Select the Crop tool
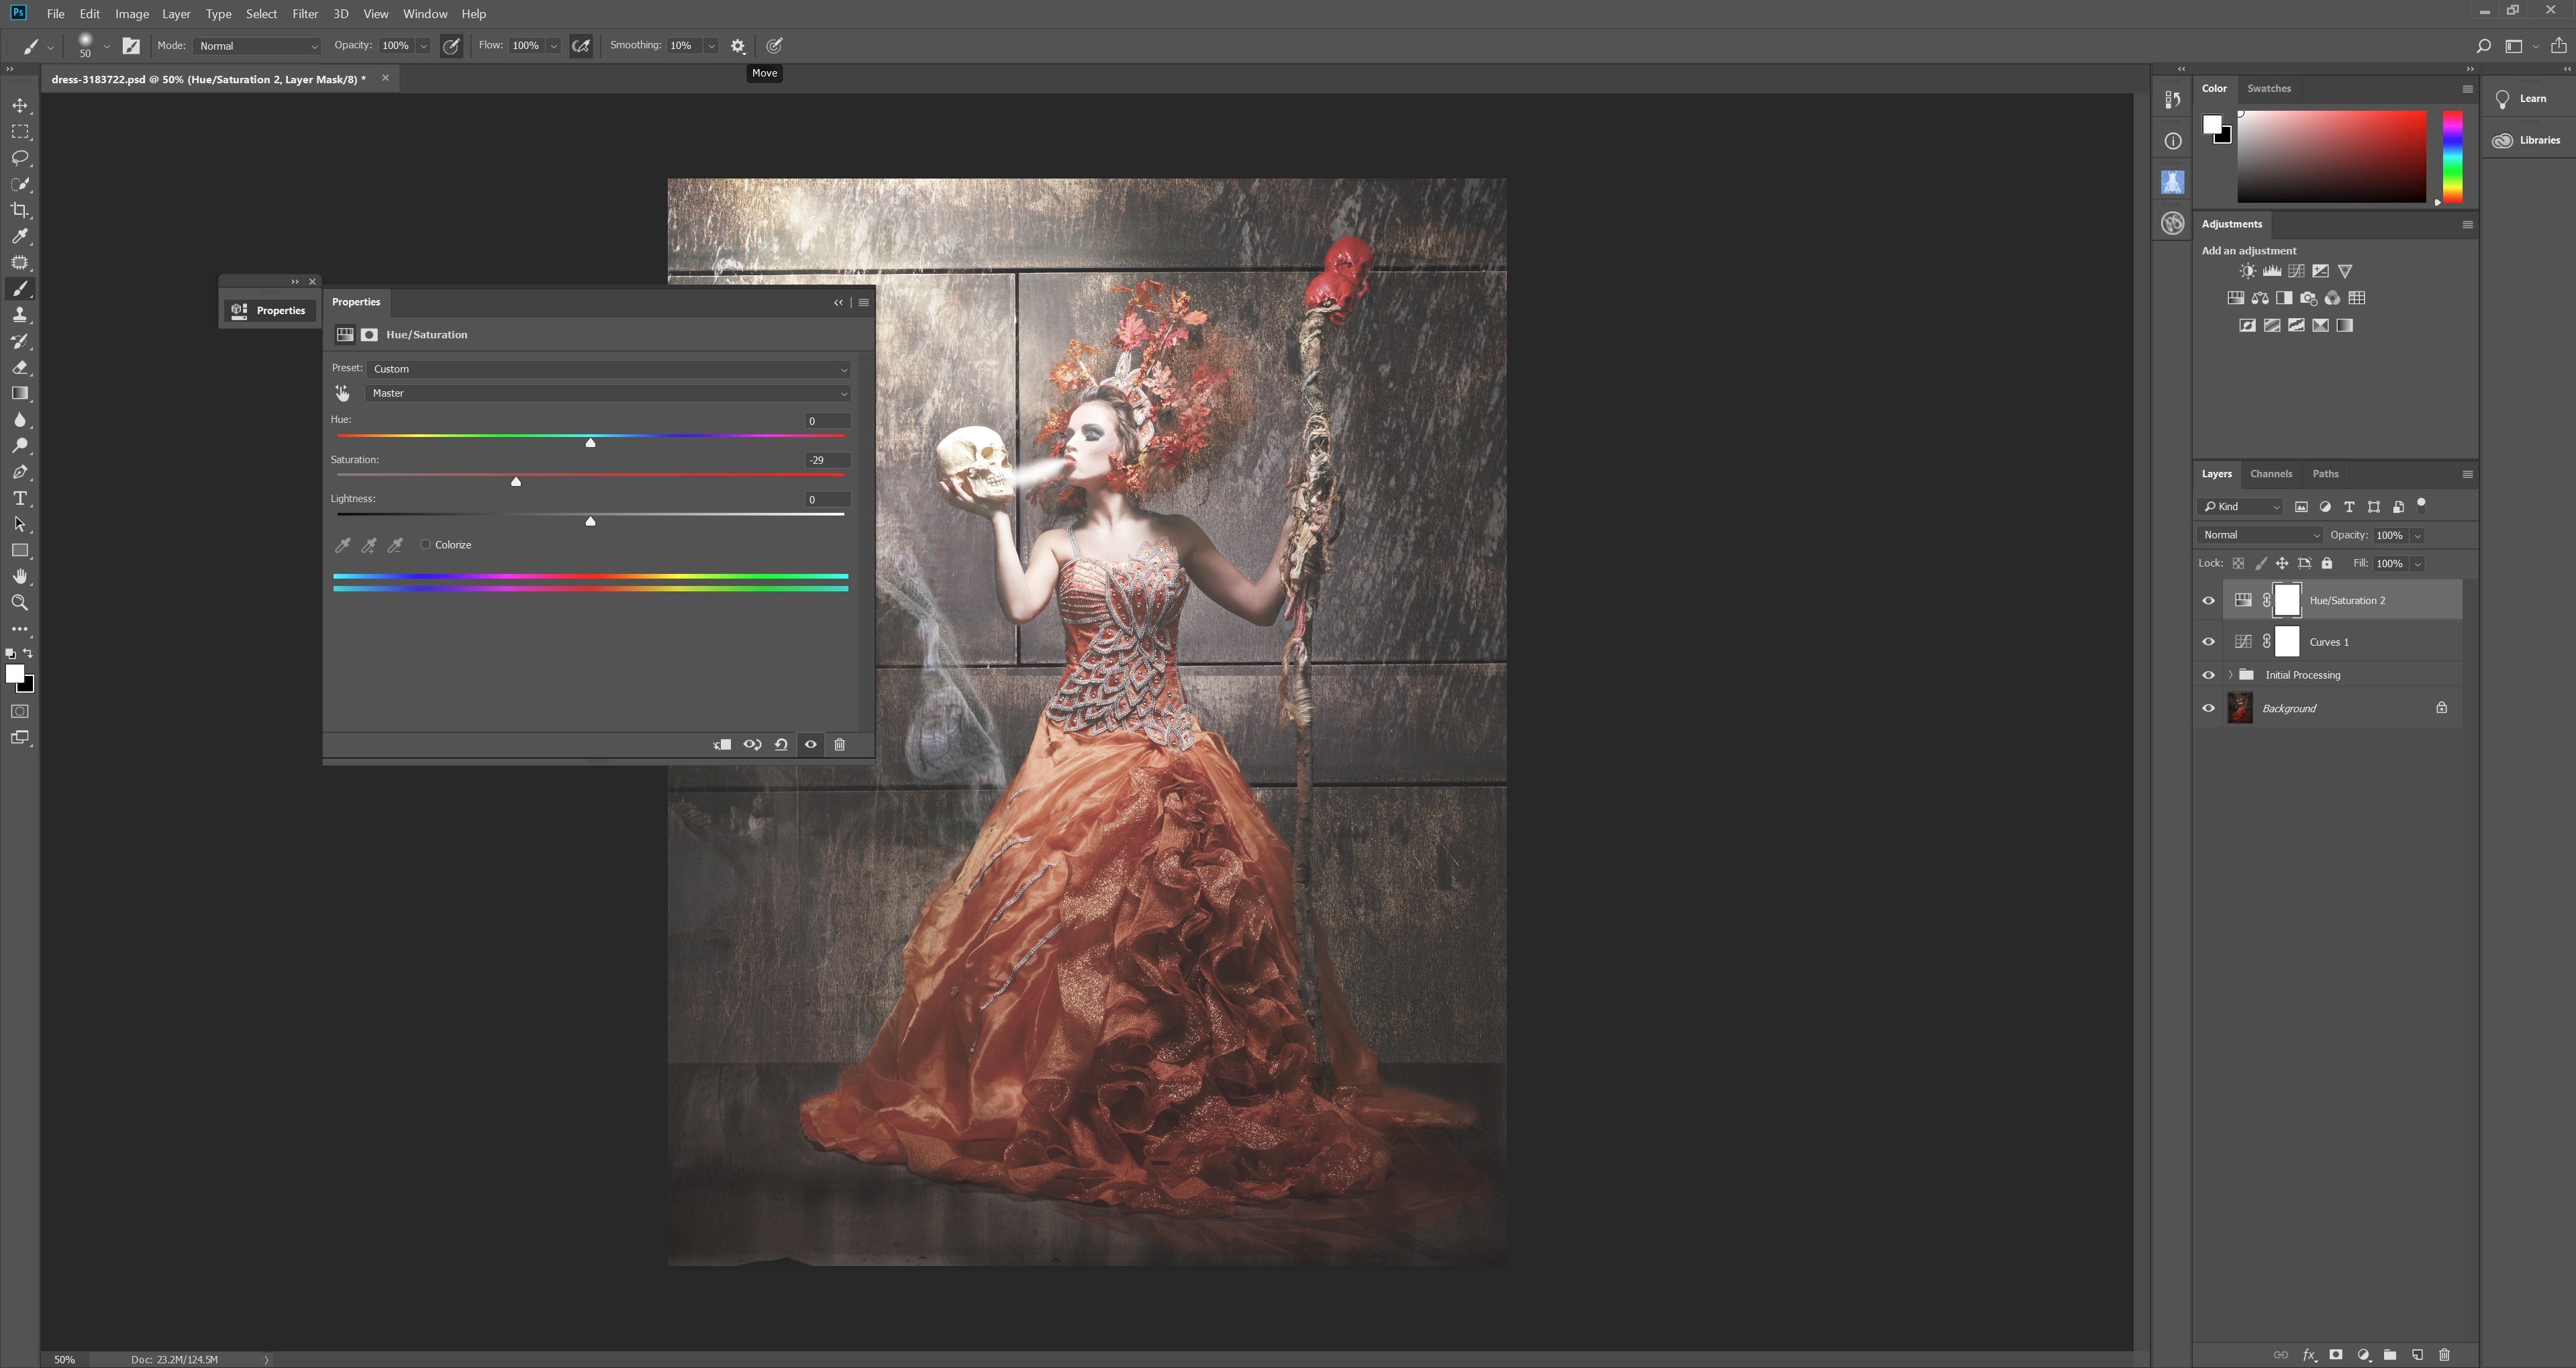The width and height of the screenshot is (2576, 1368). click(20, 210)
